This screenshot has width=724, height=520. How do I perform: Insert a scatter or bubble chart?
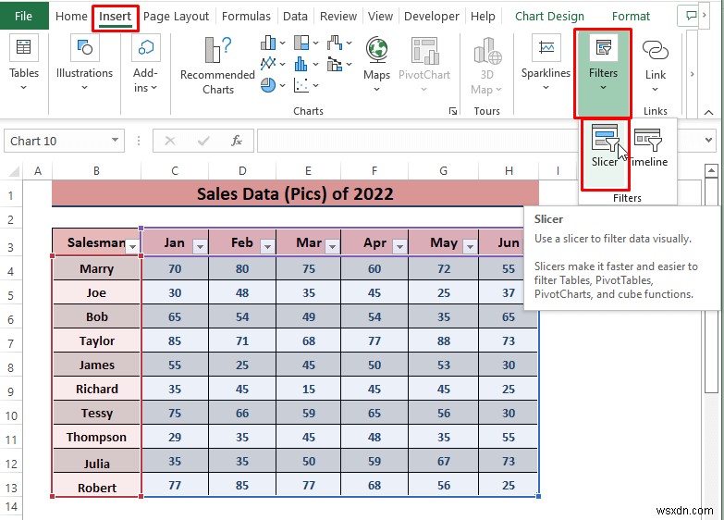tap(306, 85)
